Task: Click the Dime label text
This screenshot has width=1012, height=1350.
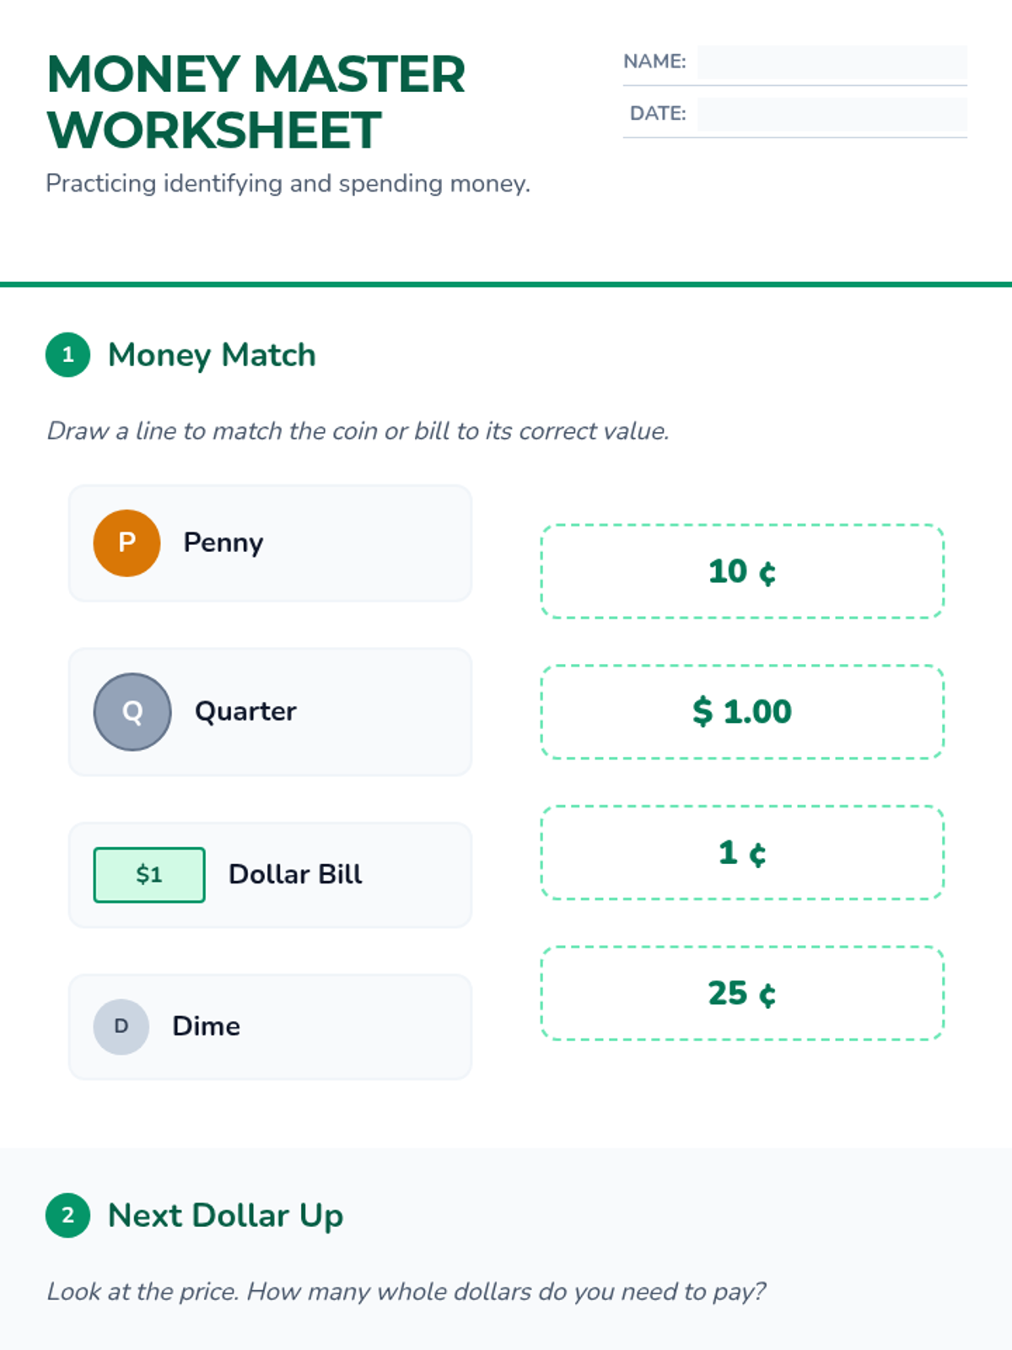Action: tap(207, 1026)
